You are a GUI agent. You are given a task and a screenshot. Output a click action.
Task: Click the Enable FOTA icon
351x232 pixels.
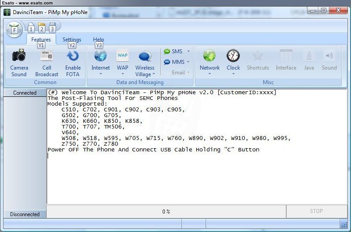(73, 56)
